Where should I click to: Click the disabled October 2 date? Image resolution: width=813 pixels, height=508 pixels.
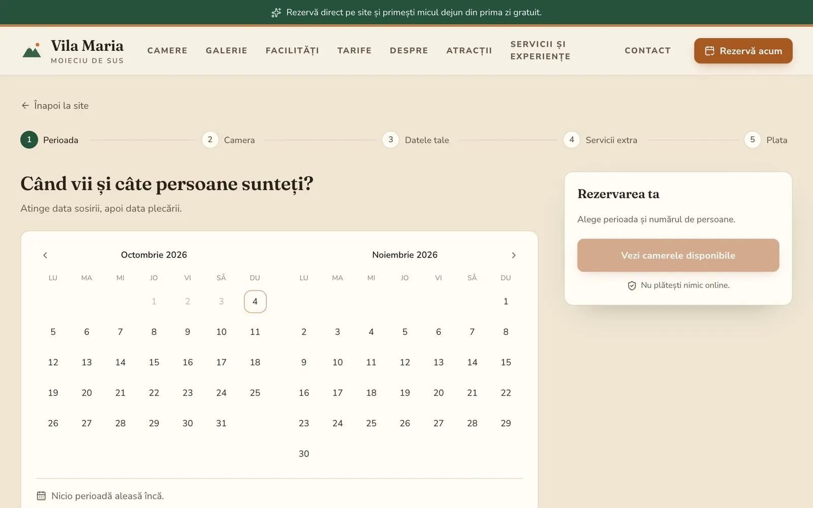tap(187, 301)
